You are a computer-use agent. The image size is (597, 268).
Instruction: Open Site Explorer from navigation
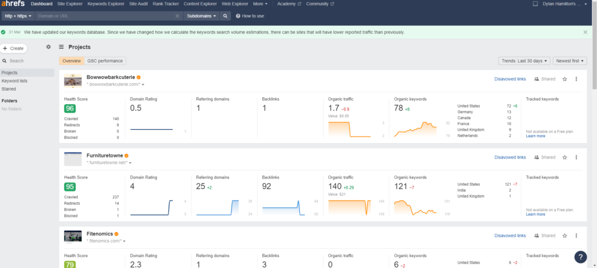(70, 4)
